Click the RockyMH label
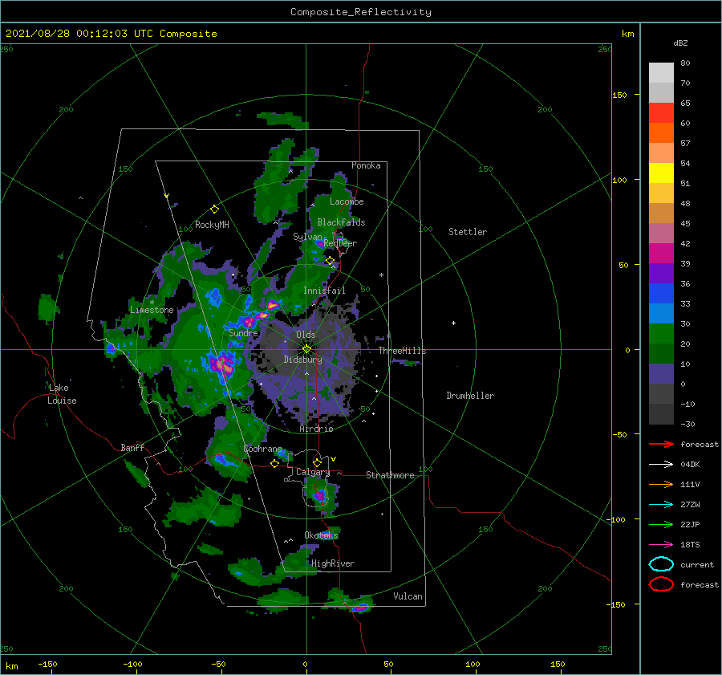The image size is (722, 675). (212, 225)
